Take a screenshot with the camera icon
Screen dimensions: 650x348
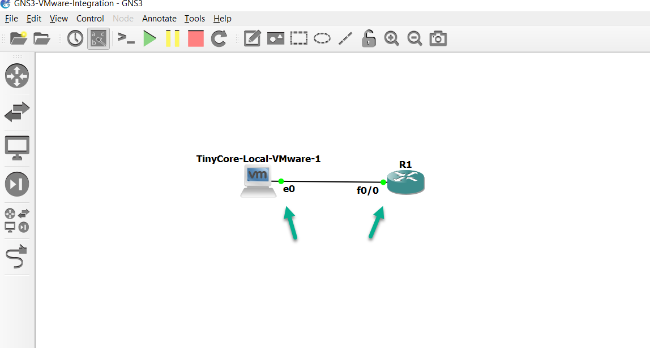(x=438, y=38)
